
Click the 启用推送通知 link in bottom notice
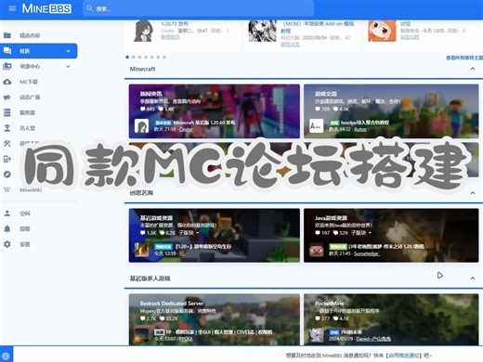(405, 356)
